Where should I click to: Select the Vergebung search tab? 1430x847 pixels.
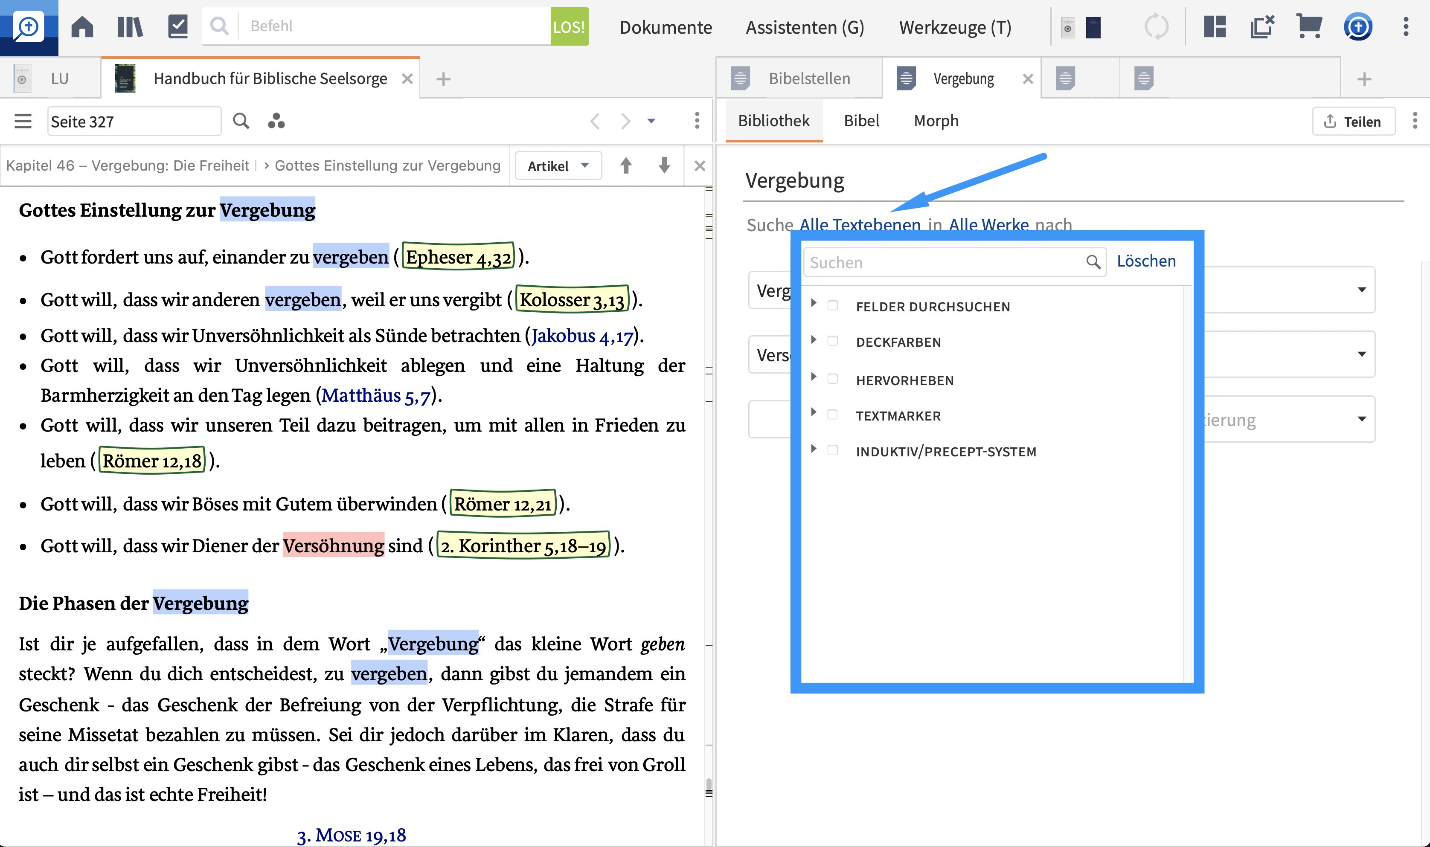coord(961,78)
